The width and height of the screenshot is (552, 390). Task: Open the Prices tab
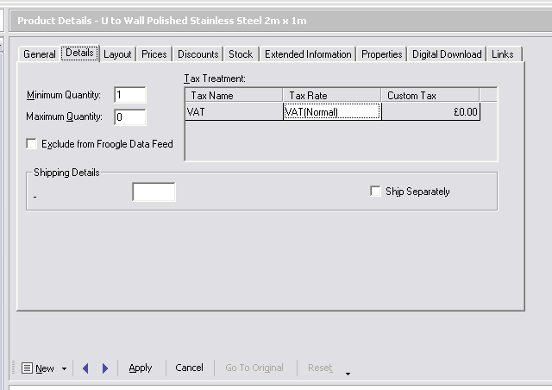pyautogui.click(x=154, y=54)
